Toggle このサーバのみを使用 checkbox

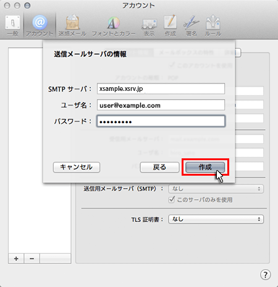(x=172, y=200)
